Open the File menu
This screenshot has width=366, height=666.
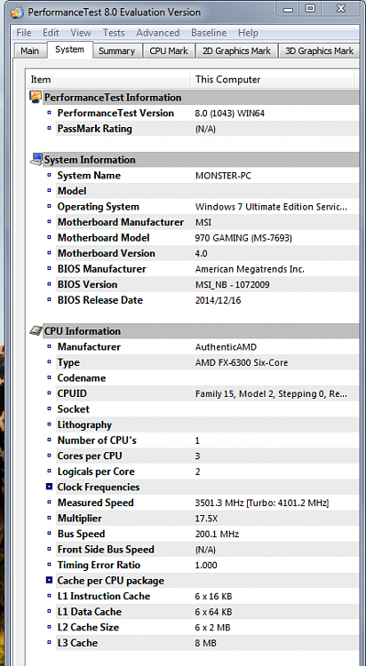(x=24, y=33)
